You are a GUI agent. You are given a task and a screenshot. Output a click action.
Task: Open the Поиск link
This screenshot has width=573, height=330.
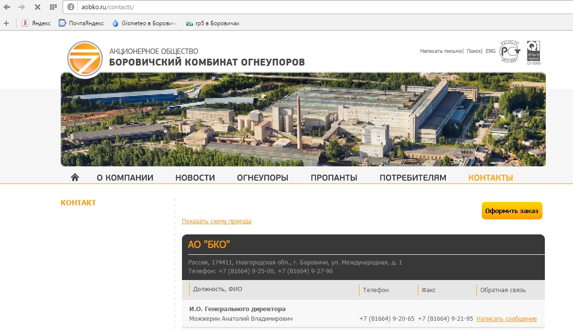[x=474, y=51]
